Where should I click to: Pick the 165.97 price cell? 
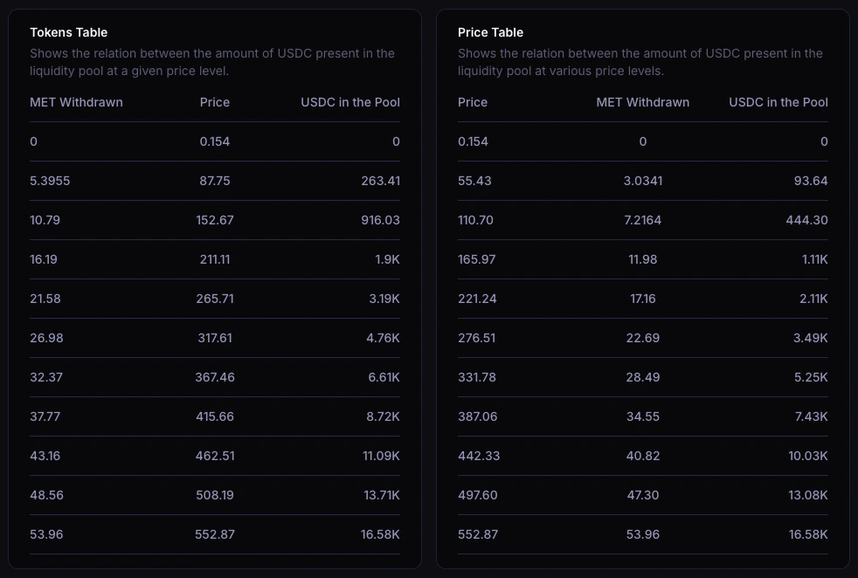(x=476, y=259)
